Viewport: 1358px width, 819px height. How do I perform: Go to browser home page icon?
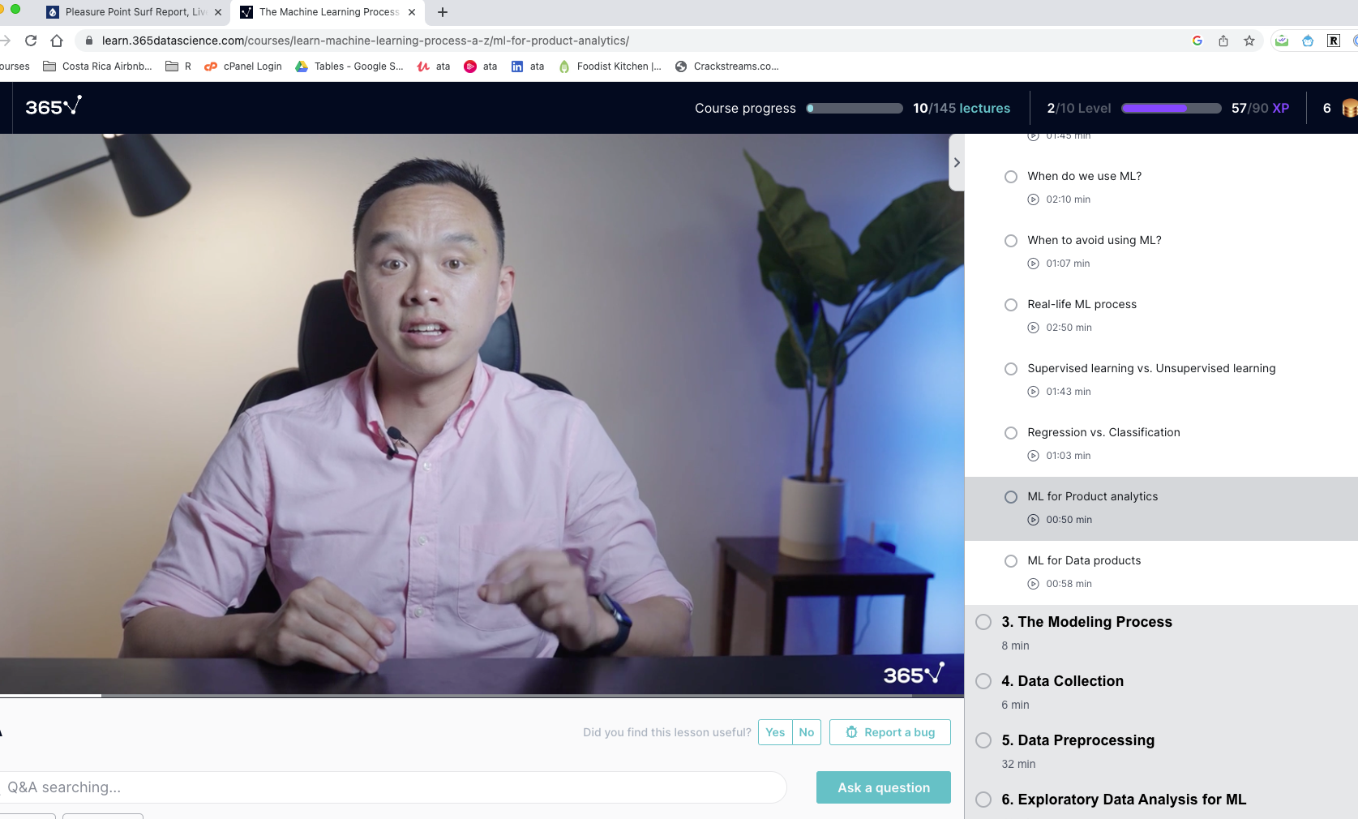click(57, 41)
